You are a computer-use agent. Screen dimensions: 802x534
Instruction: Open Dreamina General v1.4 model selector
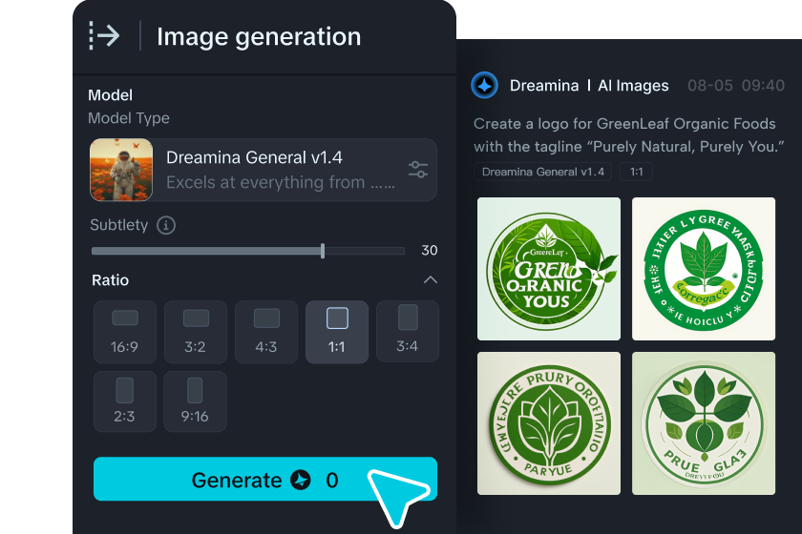[263, 170]
